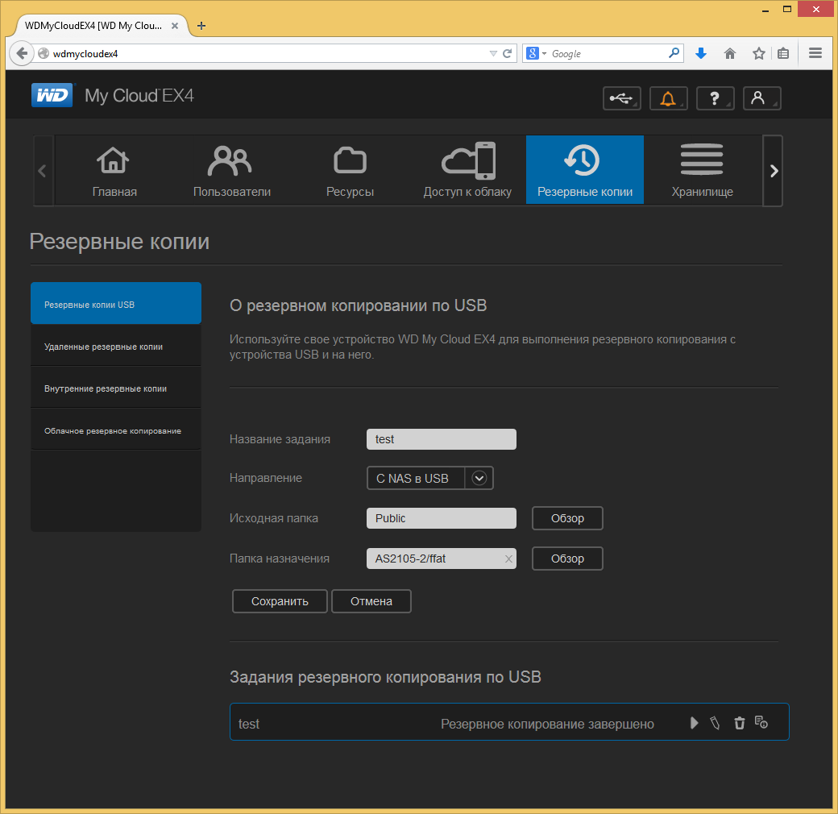Open a new browser tab
Screen dimensions: 838x814
201,26
